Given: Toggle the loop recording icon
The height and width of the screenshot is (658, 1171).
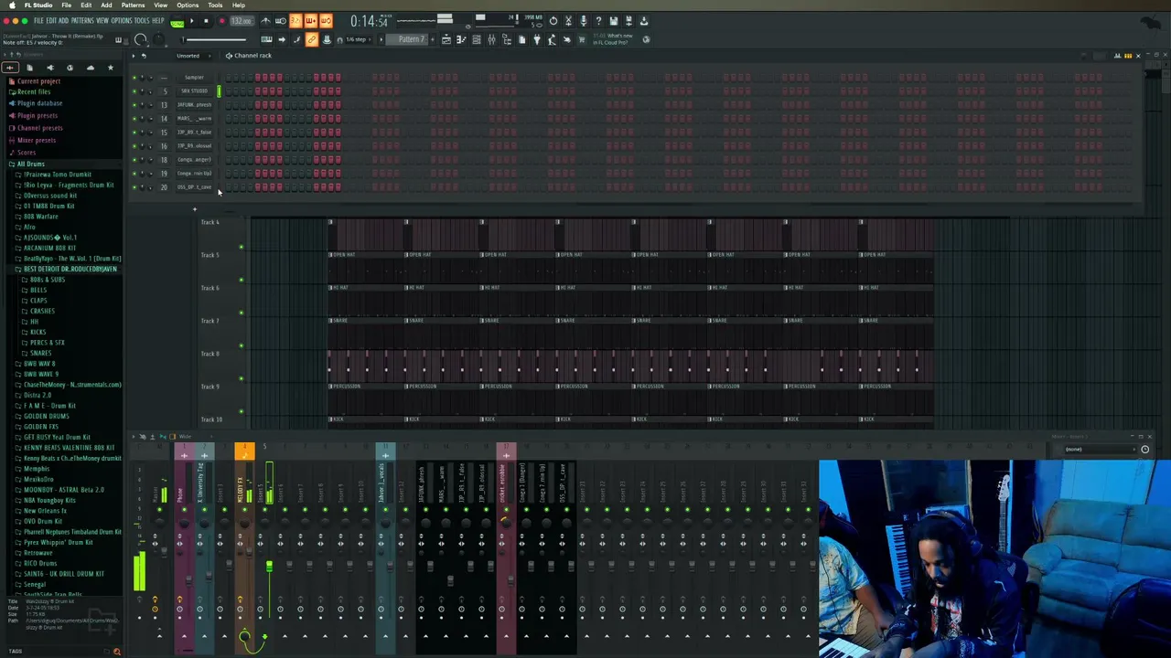Looking at the screenshot, I should [x=327, y=21].
